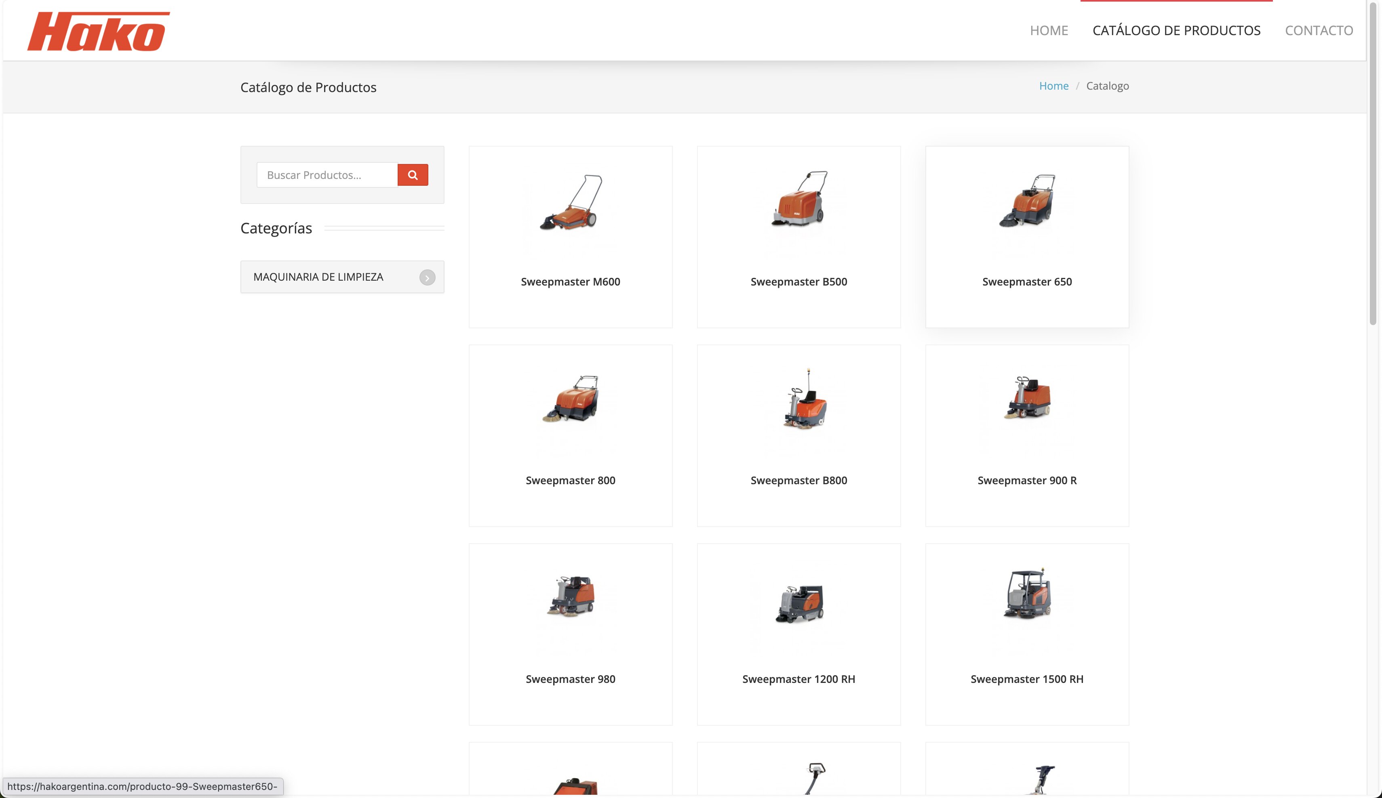This screenshot has height=798, width=1382.
Task: Open the Sweepmaster 800 product image
Action: (x=570, y=399)
